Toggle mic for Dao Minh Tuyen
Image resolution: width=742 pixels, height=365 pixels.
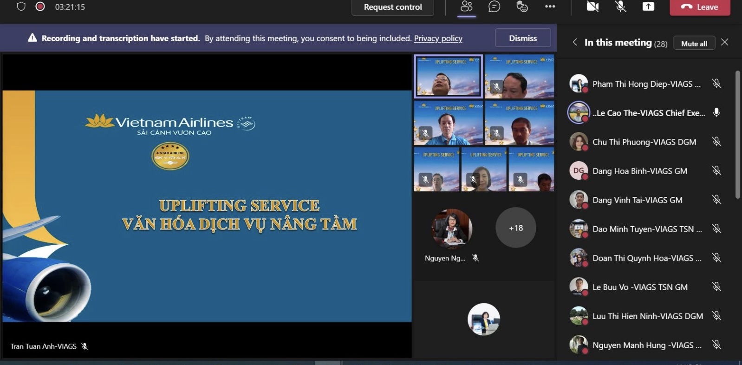coord(716,228)
